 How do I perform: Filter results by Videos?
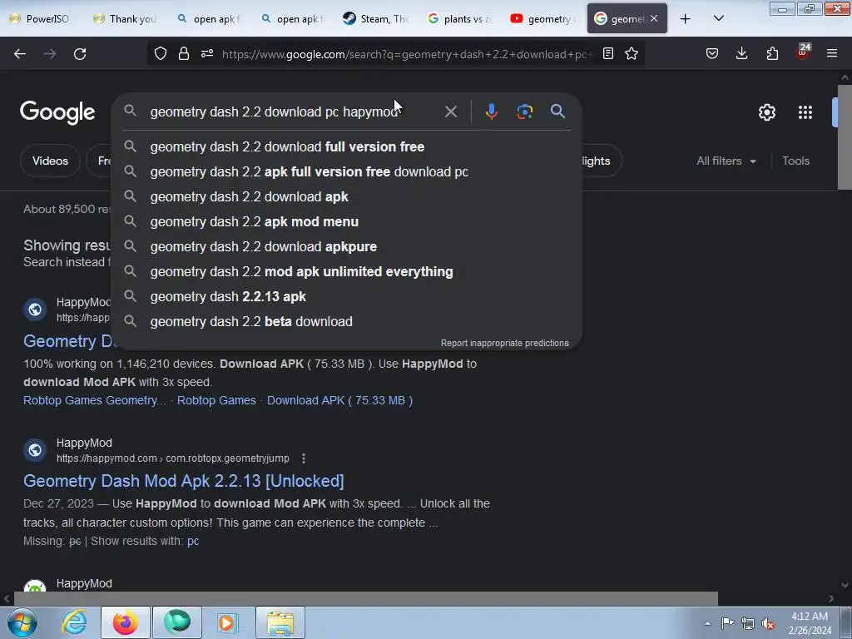point(50,161)
